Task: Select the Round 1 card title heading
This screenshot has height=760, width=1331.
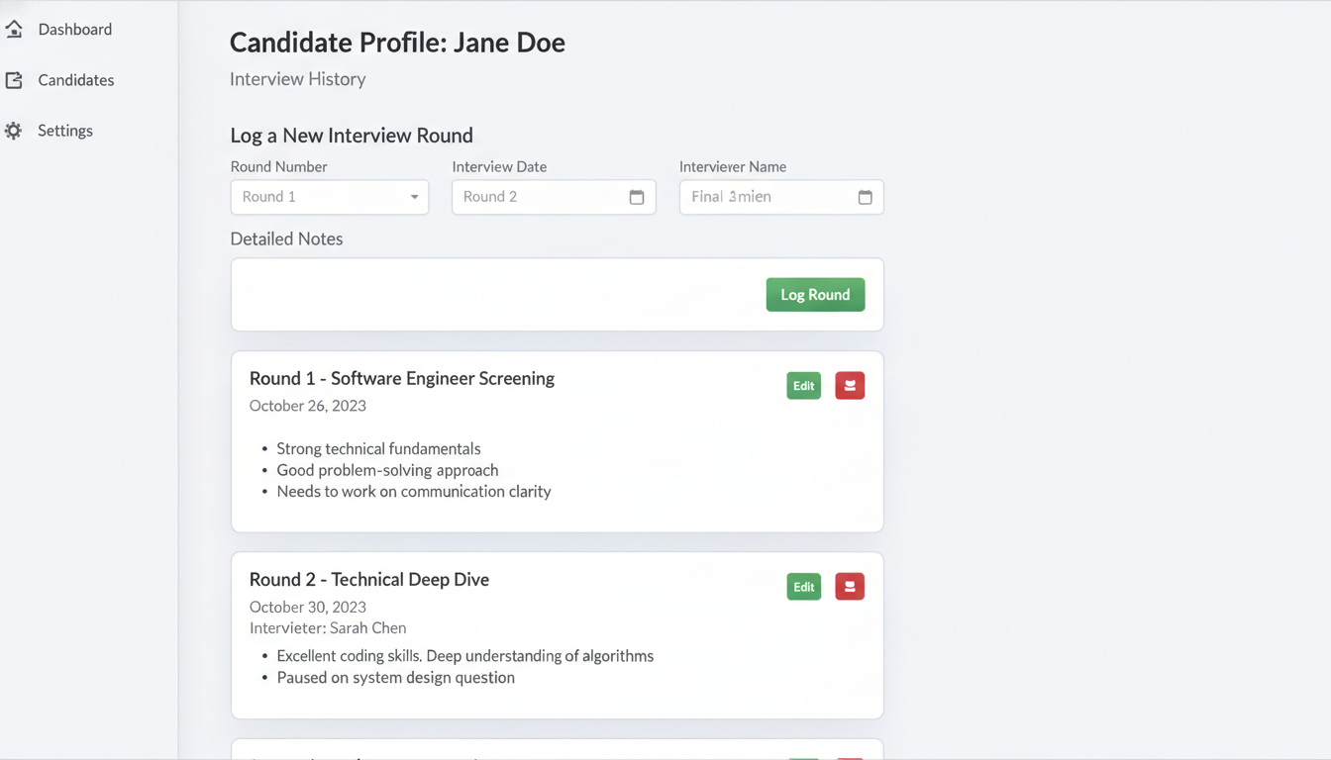Action: click(401, 378)
